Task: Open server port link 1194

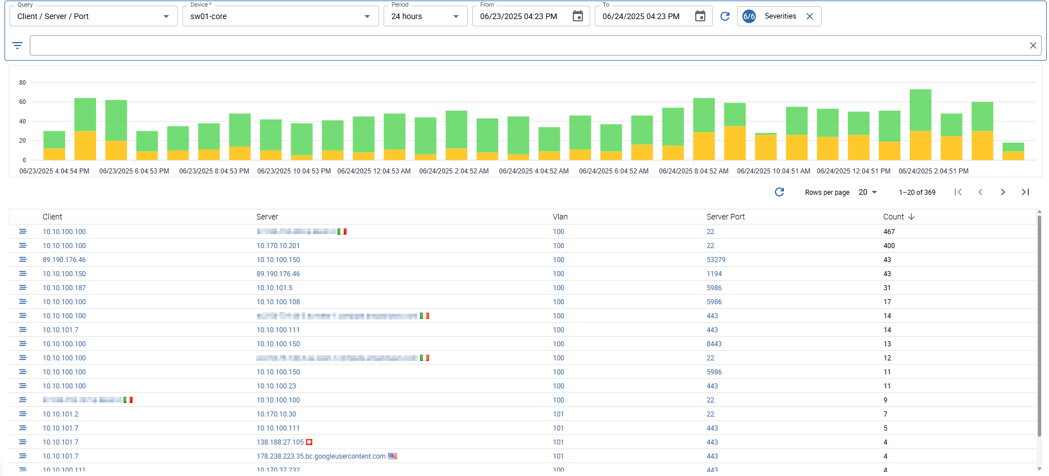Action: point(714,273)
